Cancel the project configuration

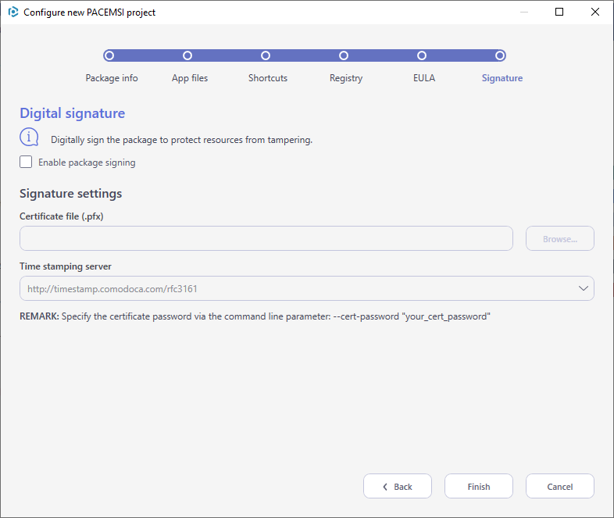coord(560,486)
